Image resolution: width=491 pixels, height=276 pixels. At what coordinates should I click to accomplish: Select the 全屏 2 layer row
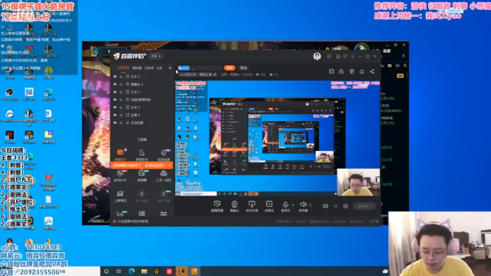(142, 115)
